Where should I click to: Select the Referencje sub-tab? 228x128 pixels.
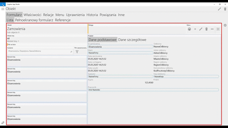63,20
